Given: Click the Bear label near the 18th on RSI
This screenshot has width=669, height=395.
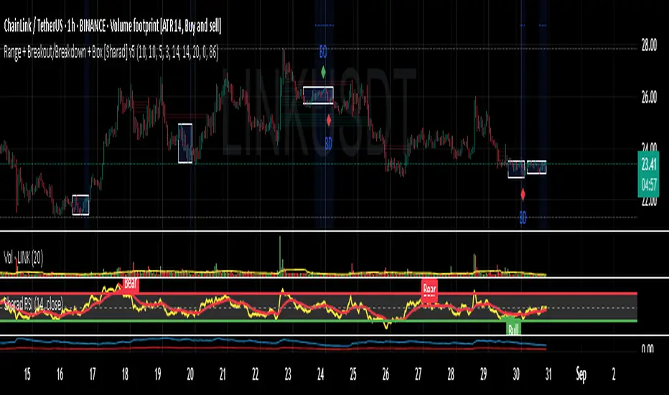Looking at the screenshot, I should 131,284.
